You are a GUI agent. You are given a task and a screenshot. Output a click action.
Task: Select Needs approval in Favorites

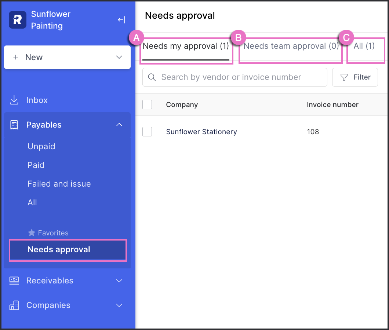68,250
